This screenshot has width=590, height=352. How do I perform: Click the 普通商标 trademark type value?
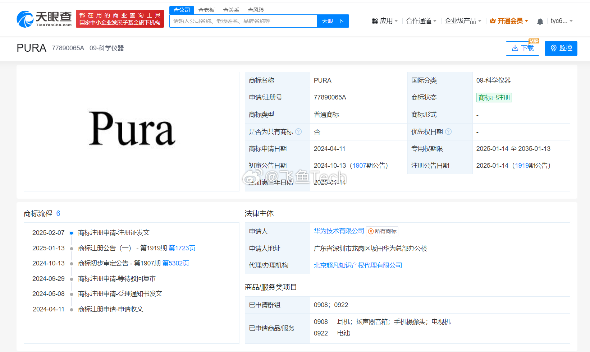[x=326, y=115]
